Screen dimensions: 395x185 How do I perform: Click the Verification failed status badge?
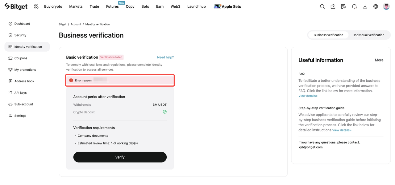tap(111, 57)
